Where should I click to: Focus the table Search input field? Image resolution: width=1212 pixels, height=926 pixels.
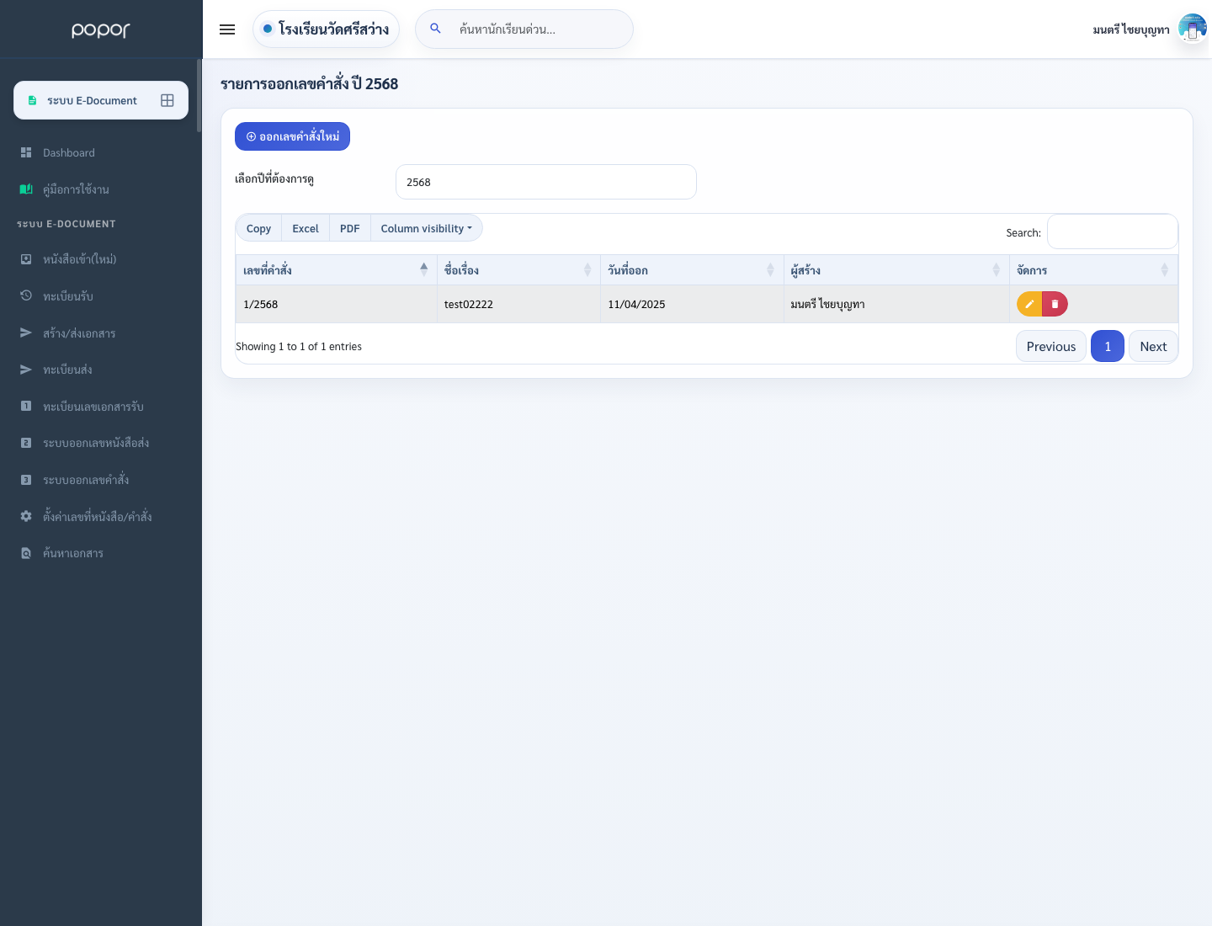click(x=1112, y=232)
